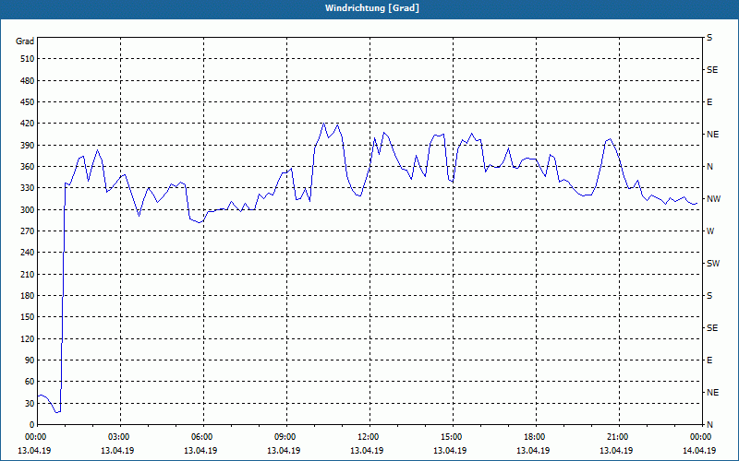739x461 pixels.
Task: Select the 270 degree axis label
Action: tap(28, 231)
